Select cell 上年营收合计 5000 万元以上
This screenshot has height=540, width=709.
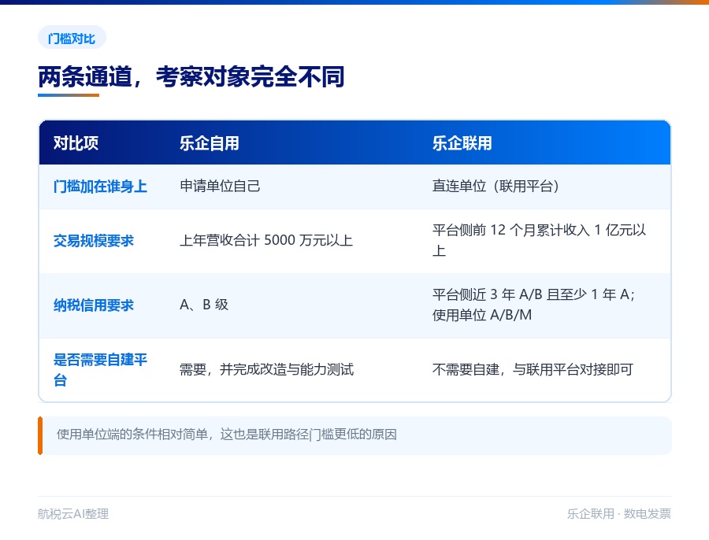tap(266, 240)
